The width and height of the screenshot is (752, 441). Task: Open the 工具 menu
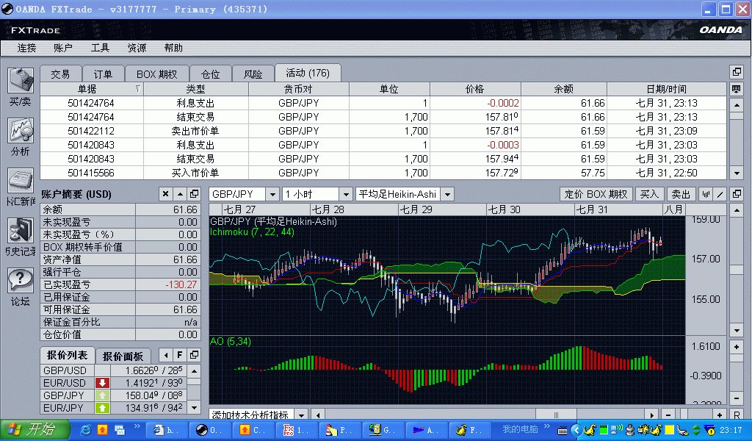100,48
